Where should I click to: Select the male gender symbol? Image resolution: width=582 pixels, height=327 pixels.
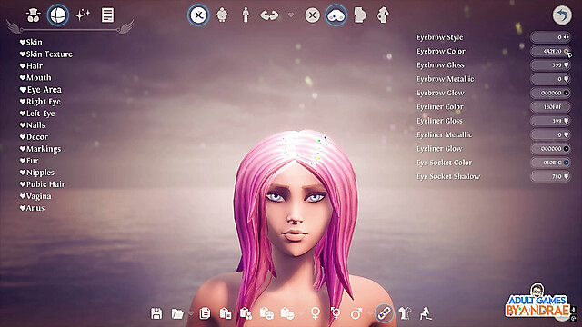356,313
